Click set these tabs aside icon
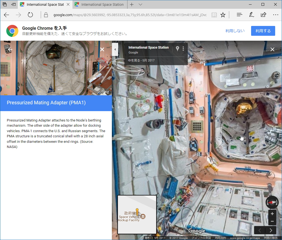 click(x=13, y=4)
